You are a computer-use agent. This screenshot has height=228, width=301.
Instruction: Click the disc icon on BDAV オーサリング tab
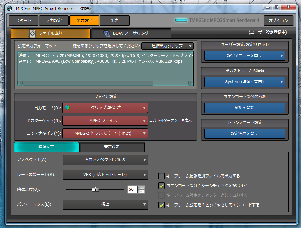pos(107,33)
